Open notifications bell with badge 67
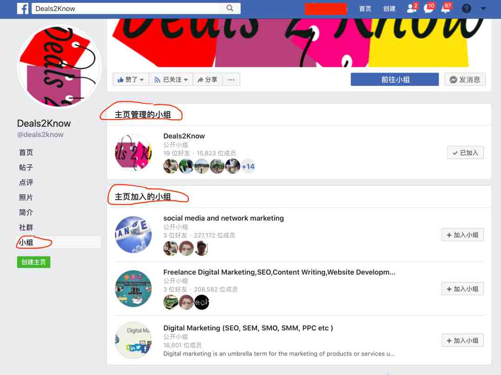 (x=446, y=8)
